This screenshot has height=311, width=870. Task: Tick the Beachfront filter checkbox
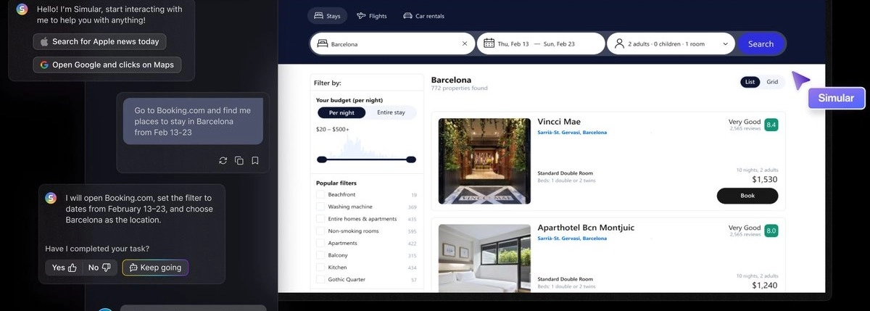(320, 195)
